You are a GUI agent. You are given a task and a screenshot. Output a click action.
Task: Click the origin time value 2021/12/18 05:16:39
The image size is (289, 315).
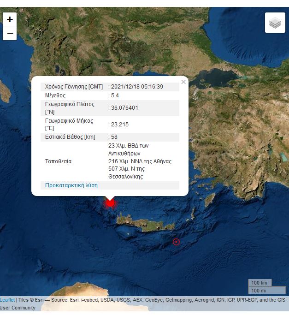click(x=137, y=87)
